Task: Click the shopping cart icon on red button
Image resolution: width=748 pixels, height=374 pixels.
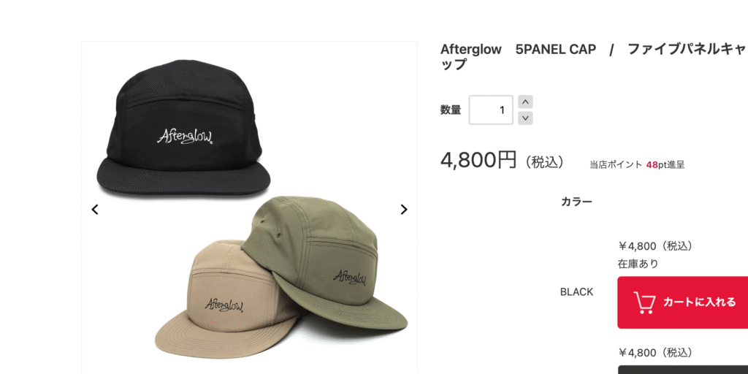Action: point(644,302)
